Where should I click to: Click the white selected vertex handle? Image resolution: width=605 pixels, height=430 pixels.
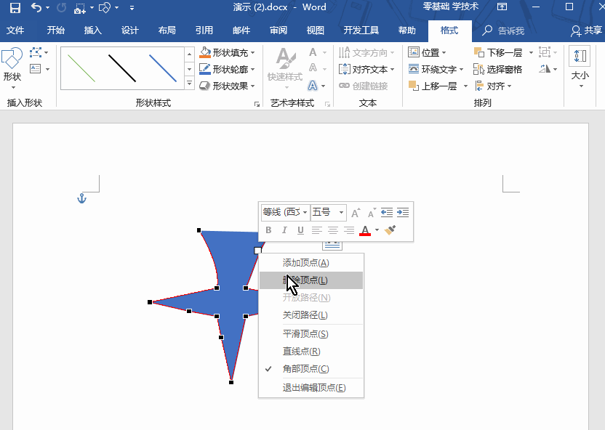point(257,251)
